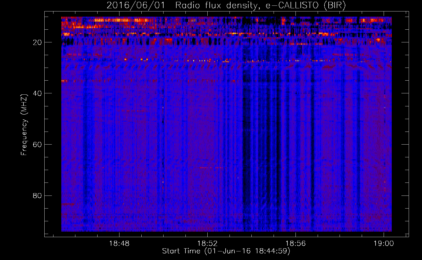The width and height of the screenshot is (422, 260).
Task: Click the plot title "2016/06/01 Radio flux density, e-CALLISTO (BIR)"
Action: click(x=226, y=5)
